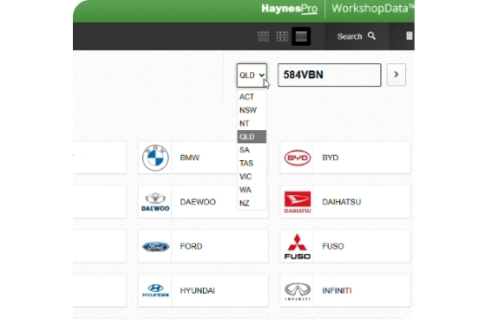Choose SA from state list

pos(251,149)
